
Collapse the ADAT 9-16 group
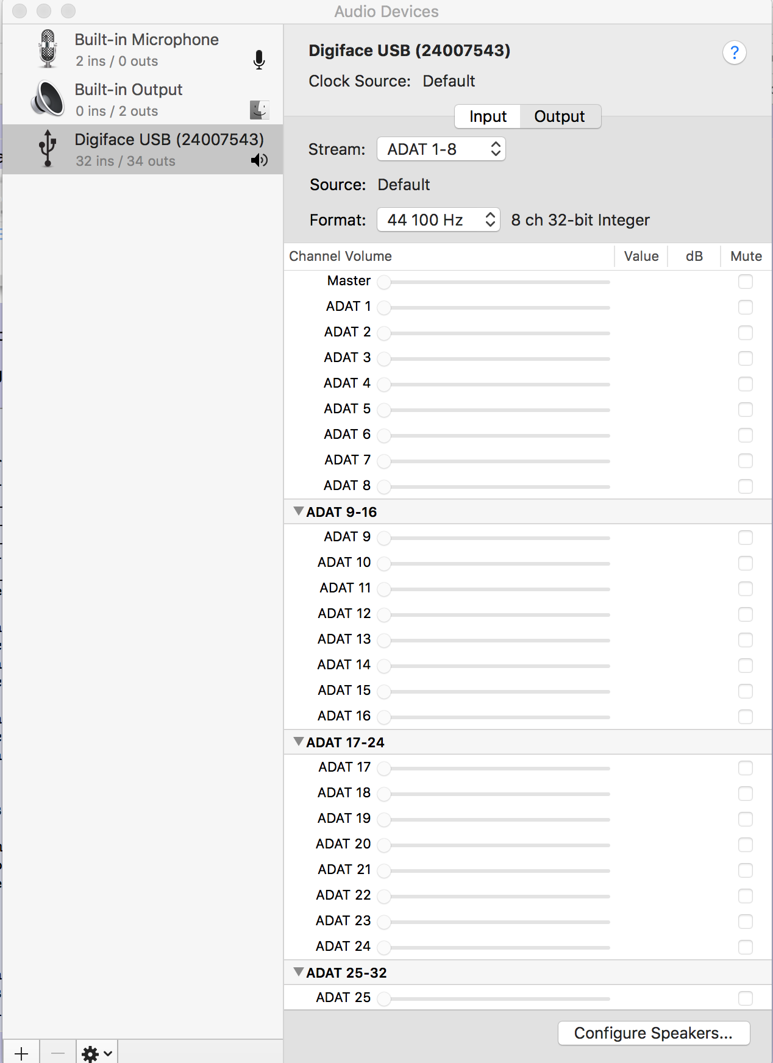click(x=299, y=511)
